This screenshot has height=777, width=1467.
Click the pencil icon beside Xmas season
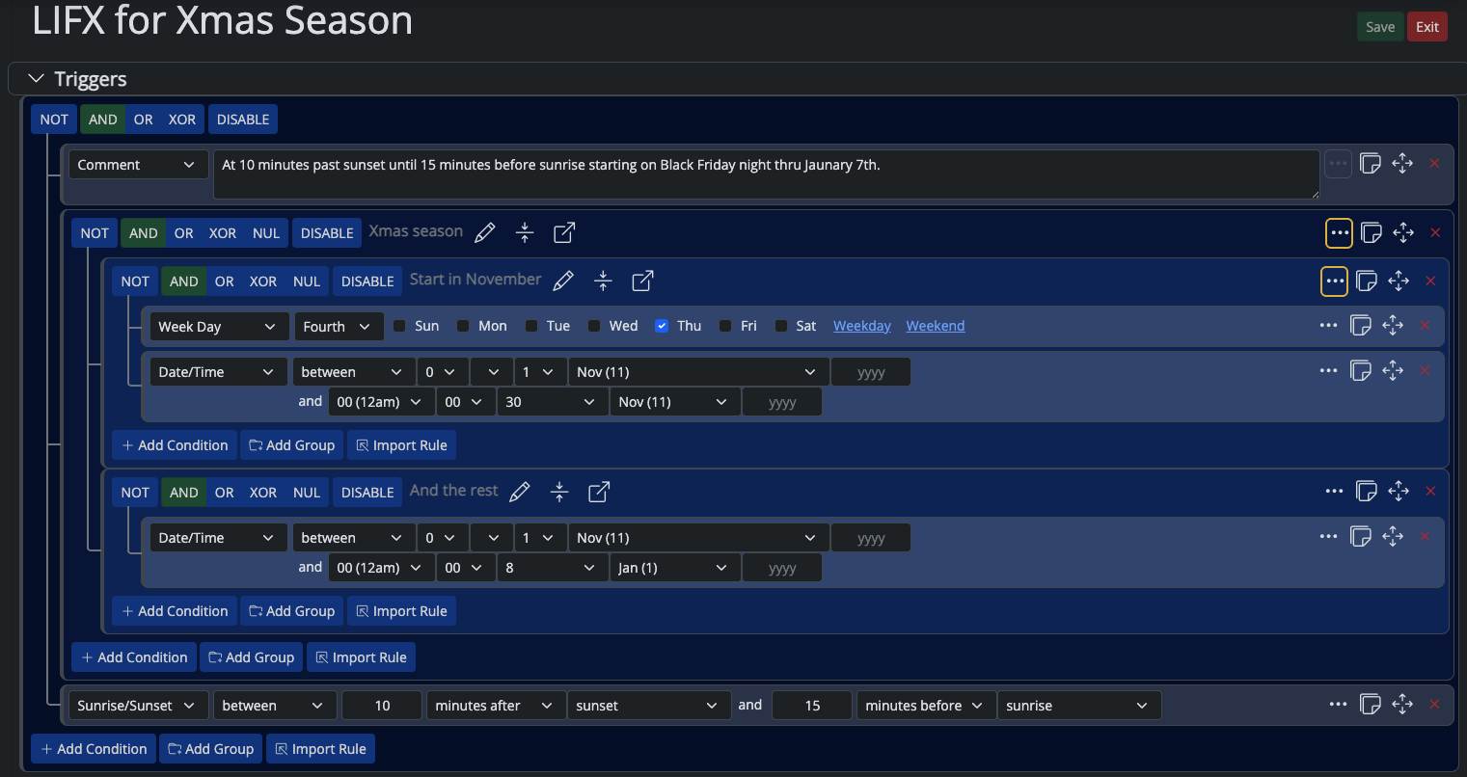[x=485, y=232]
